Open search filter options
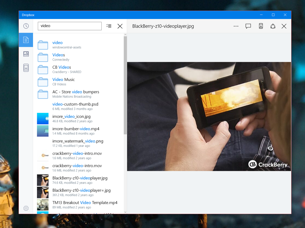 (109, 26)
